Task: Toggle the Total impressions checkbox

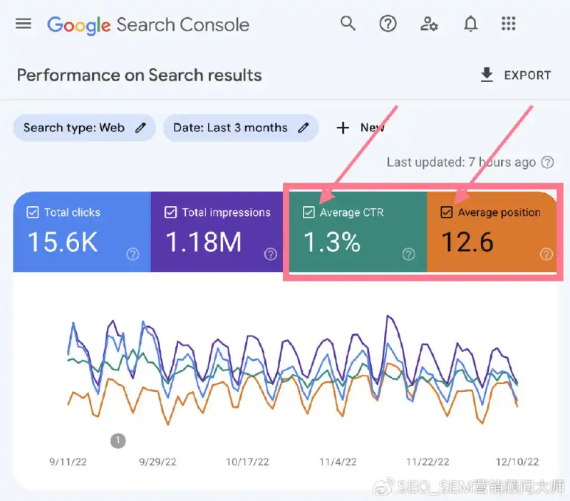Action: [x=170, y=212]
